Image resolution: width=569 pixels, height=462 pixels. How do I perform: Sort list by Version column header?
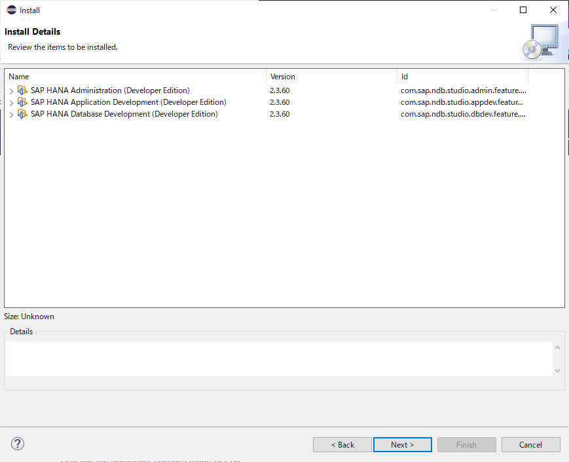pyautogui.click(x=332, y=77)
